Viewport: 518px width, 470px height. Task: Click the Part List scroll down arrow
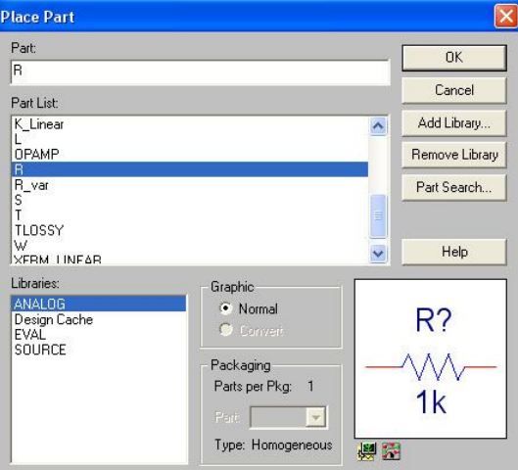click(378, 254)
